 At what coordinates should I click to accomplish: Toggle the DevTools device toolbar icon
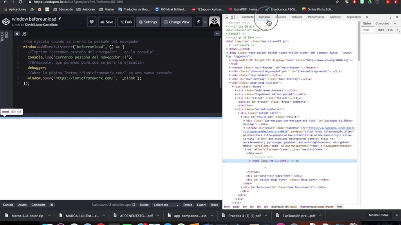pos(233,17)
